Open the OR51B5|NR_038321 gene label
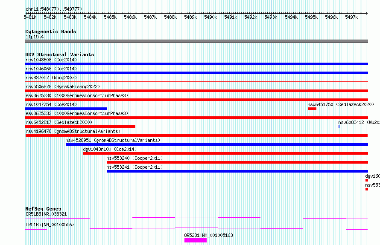 [46, 214]
